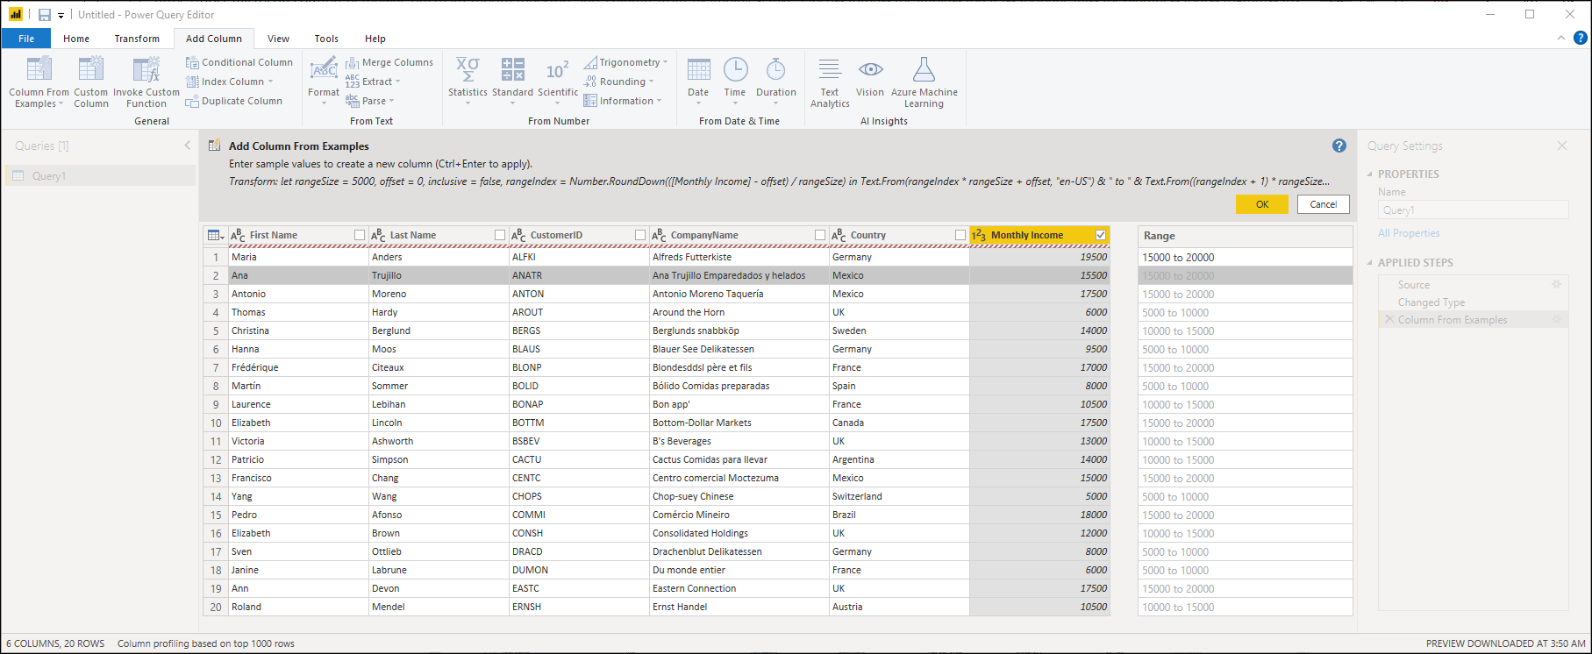Check the CompanyName column checkbox
This screenshot has width=1592, height=654.
(820, 235)
